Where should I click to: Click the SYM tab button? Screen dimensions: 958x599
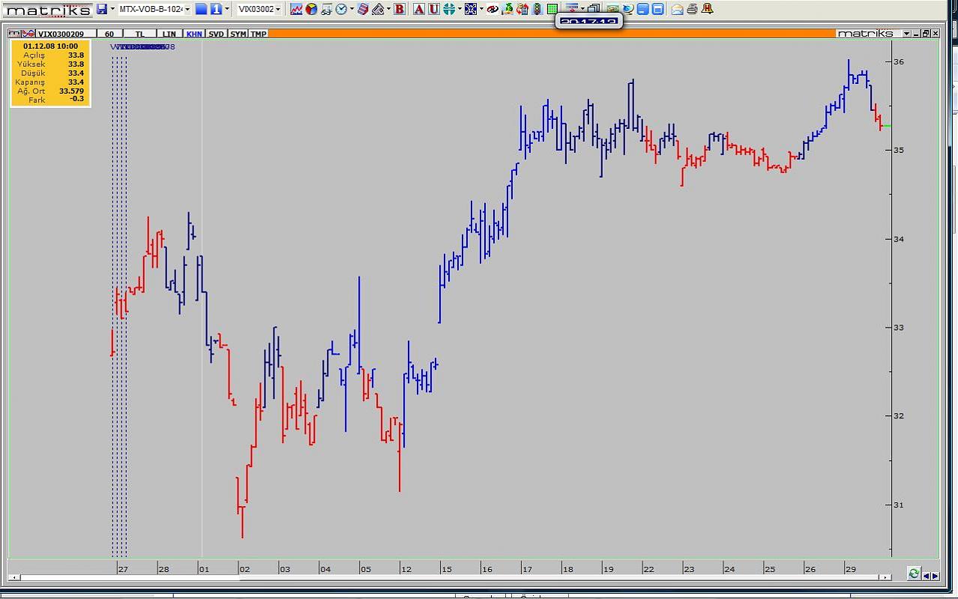pos(238,34)
